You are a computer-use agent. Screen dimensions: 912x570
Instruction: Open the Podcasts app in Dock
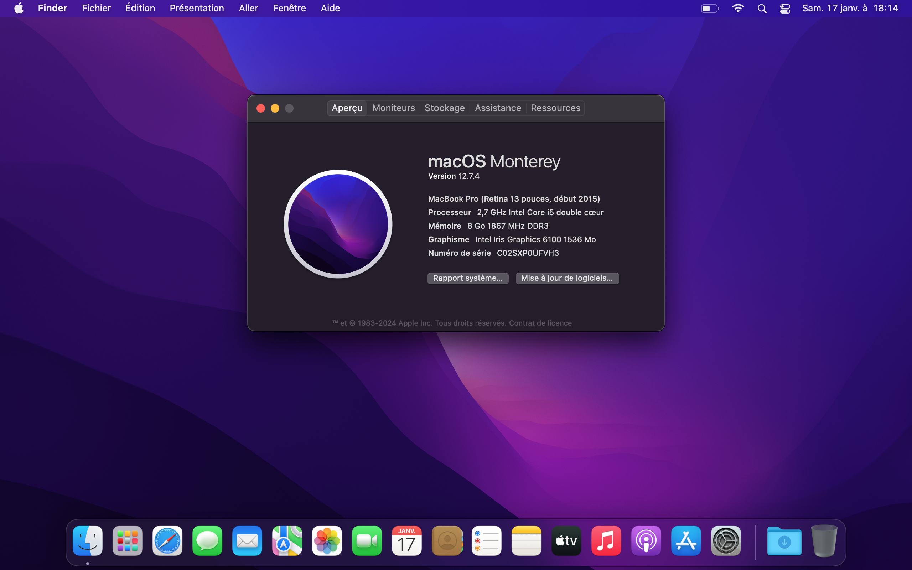[646, 541]
